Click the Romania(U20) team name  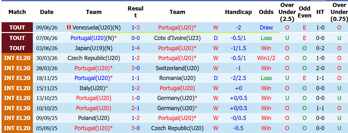point(177,78)
